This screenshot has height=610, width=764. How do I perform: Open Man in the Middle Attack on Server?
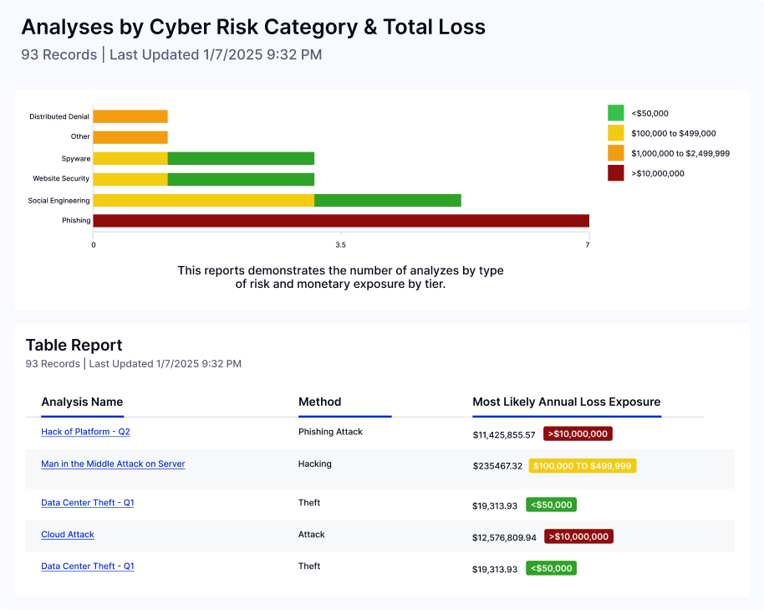(x=113, y=464)
